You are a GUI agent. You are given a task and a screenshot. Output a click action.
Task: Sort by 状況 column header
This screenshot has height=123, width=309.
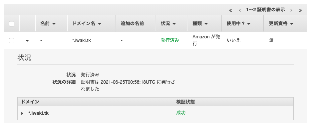(168, 24)
